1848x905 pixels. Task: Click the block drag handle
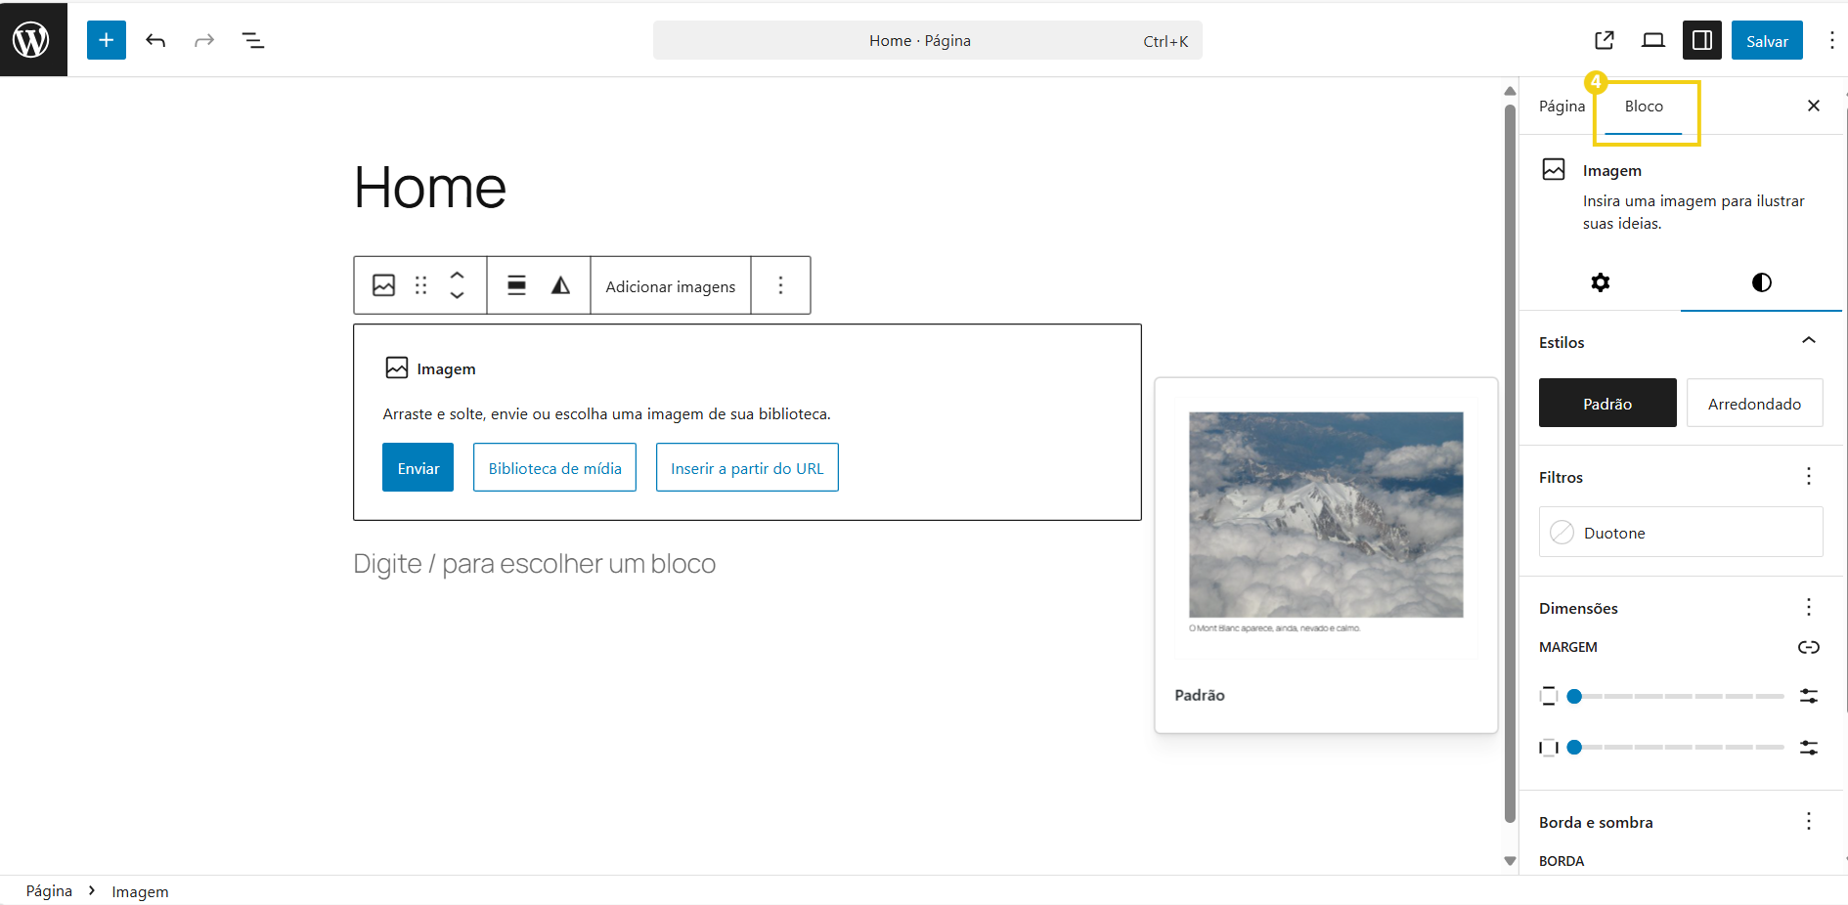click(x=421, y=285)
